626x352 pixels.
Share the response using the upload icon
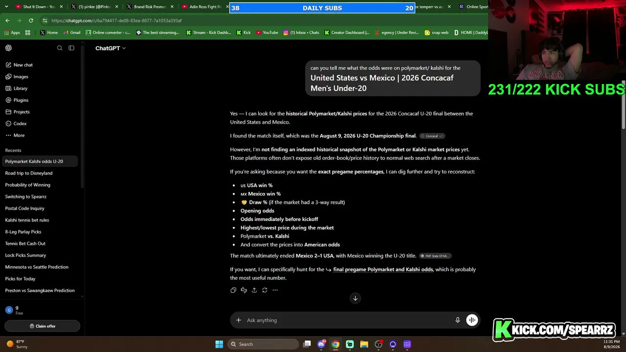(254, 290)
